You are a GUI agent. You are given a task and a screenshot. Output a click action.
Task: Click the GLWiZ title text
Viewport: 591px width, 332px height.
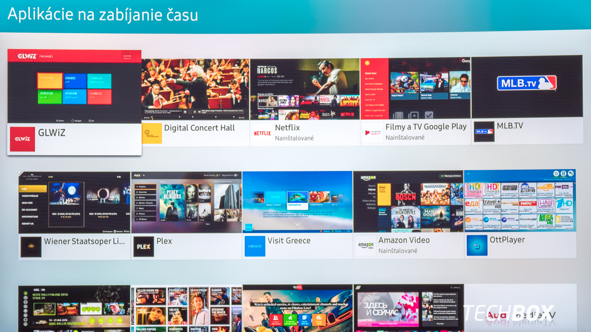[x=52, y=132]
